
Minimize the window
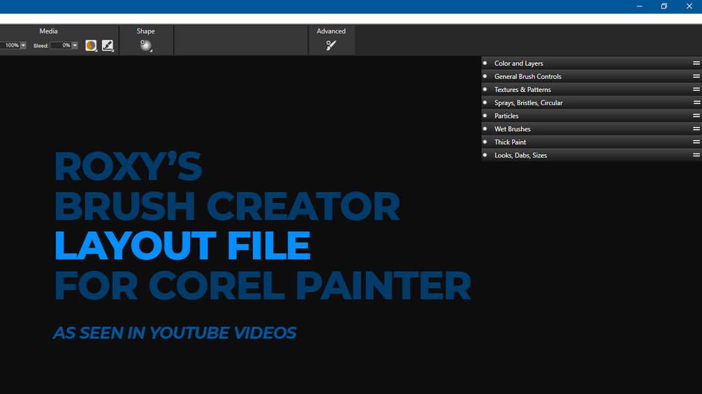pyautogui.click(x=639, y=6)
